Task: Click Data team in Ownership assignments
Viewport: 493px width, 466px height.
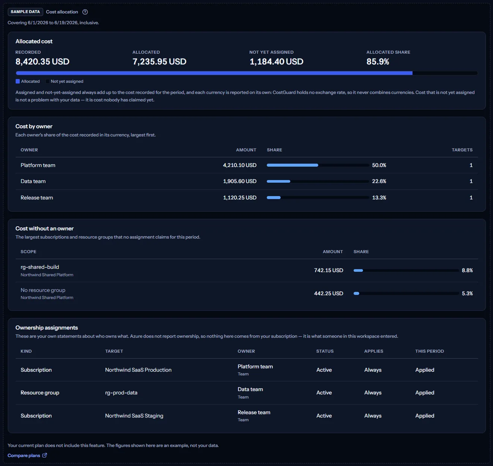Action: 250,389
